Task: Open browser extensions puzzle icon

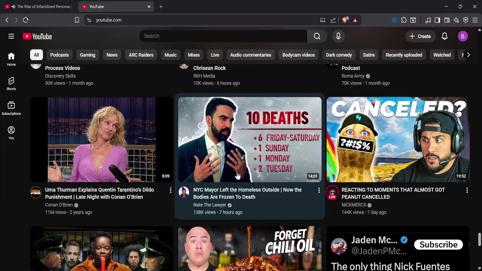Action: pyautogui.click(x=404, y=20)
